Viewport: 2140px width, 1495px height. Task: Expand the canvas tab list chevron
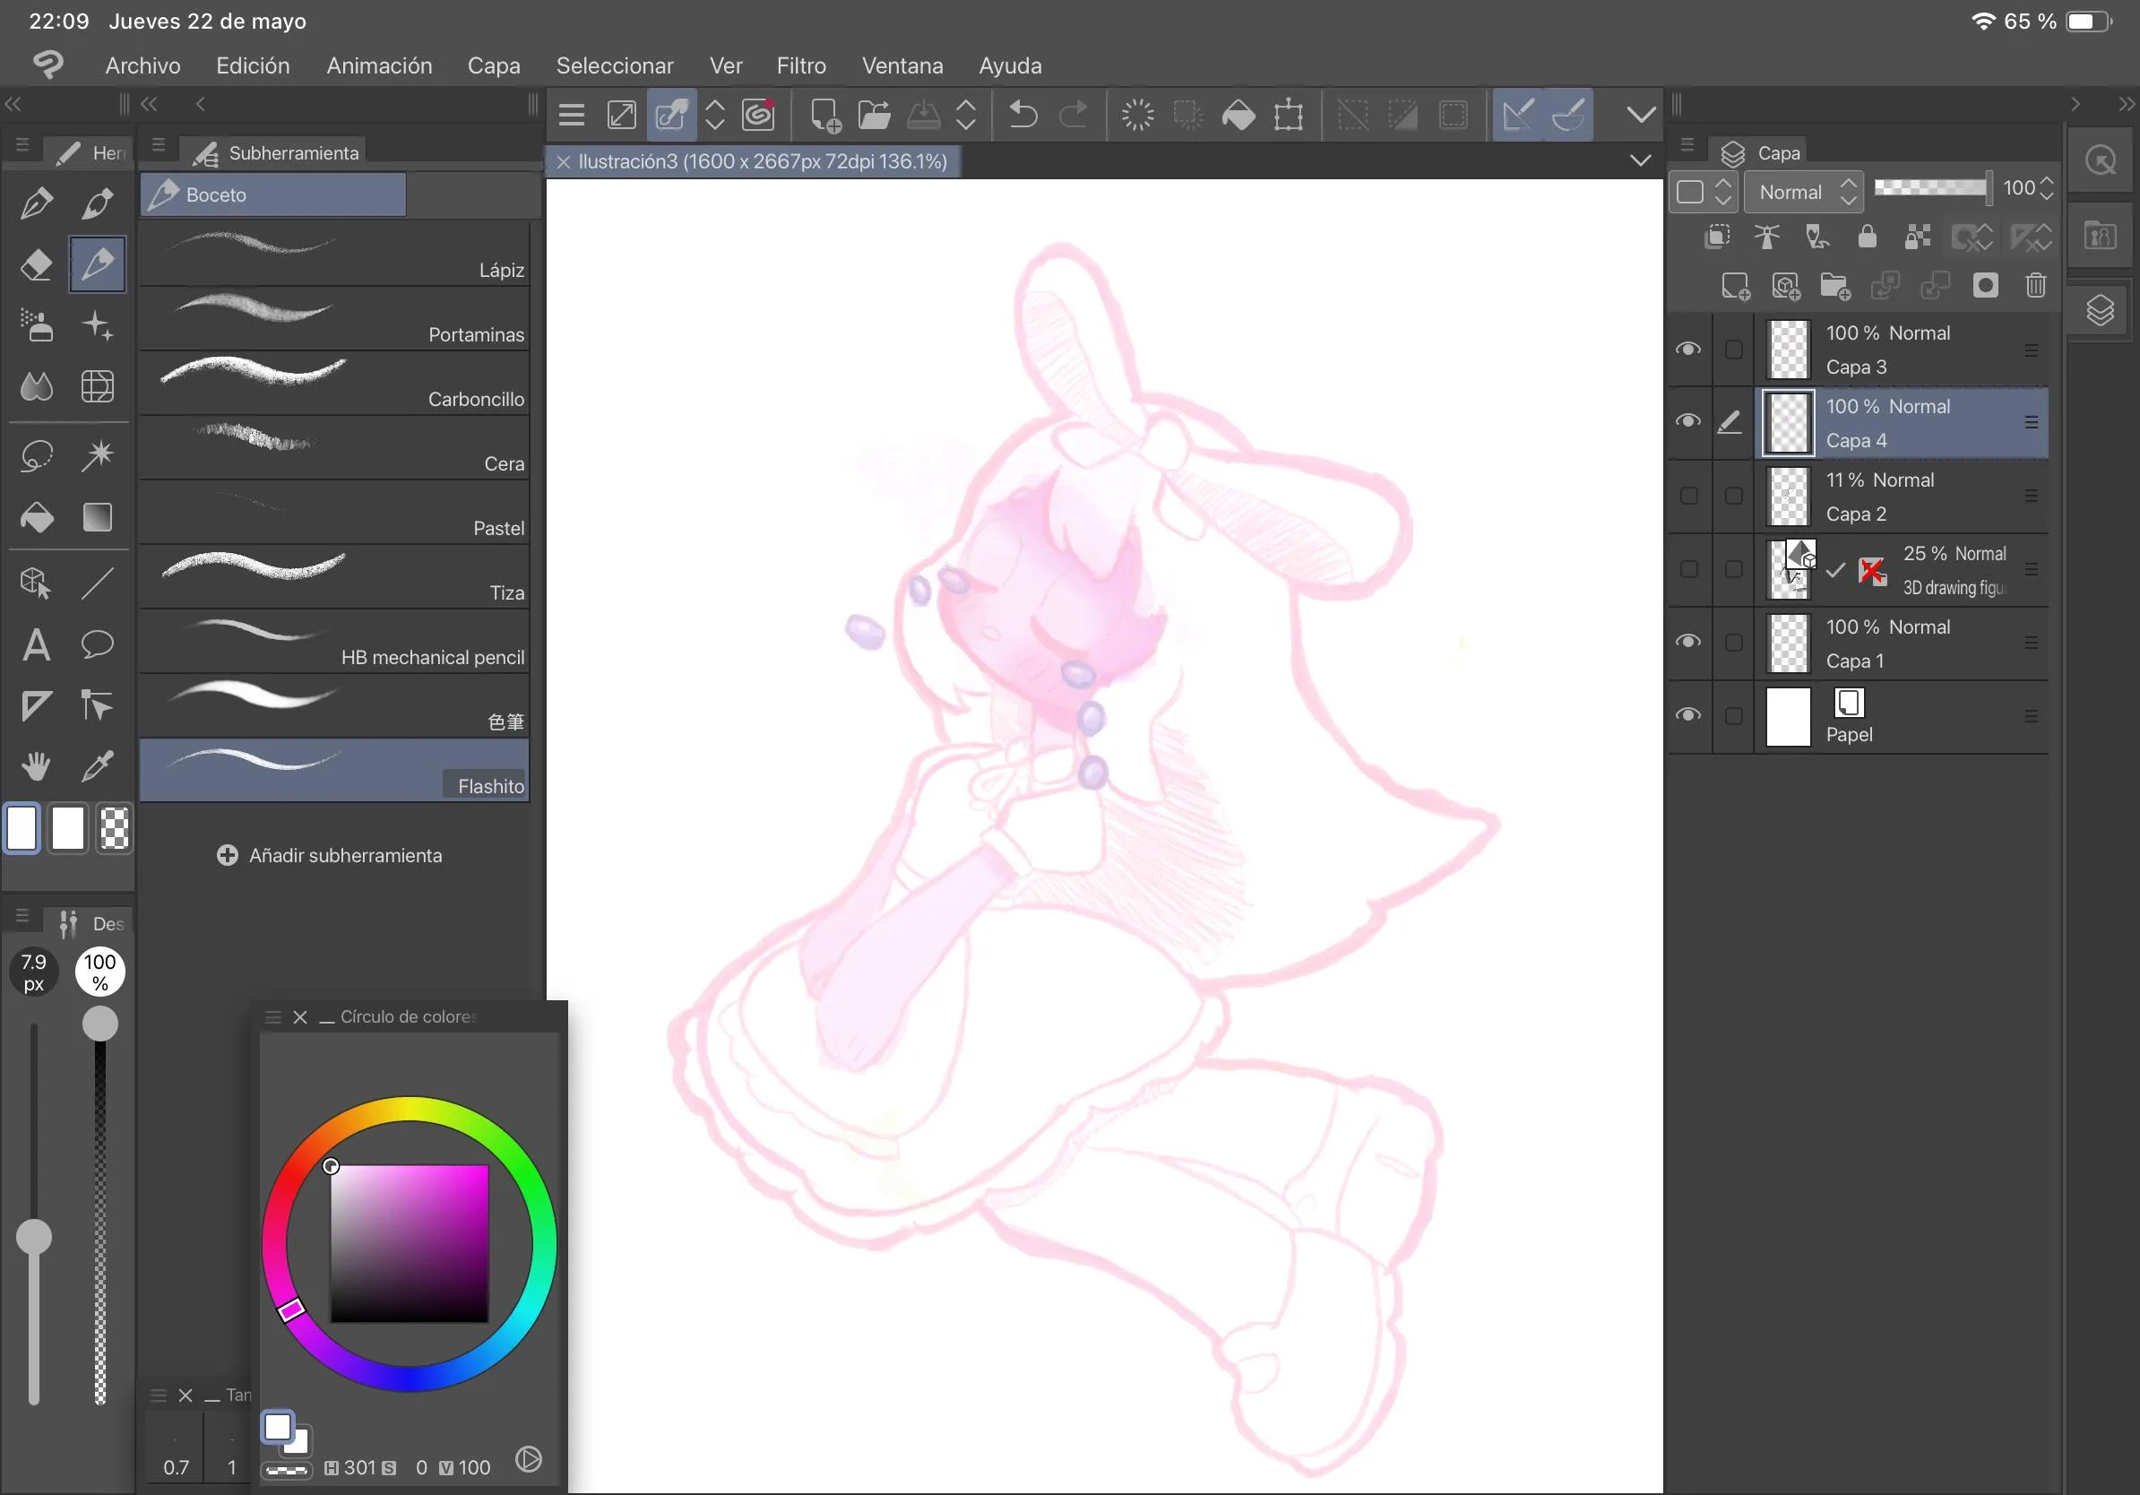pyautogui.click(x=1641, y=160)
